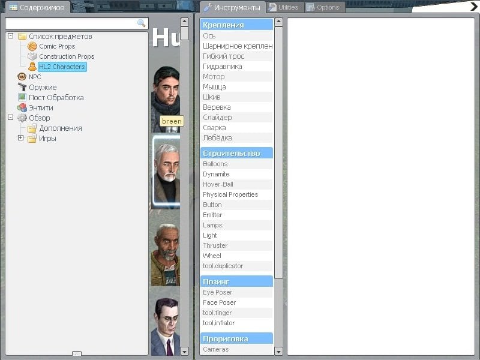Click the gun icon beside Оружие
Screen dimensions: 480x360
pyautogui.click(x=22, y=87)
